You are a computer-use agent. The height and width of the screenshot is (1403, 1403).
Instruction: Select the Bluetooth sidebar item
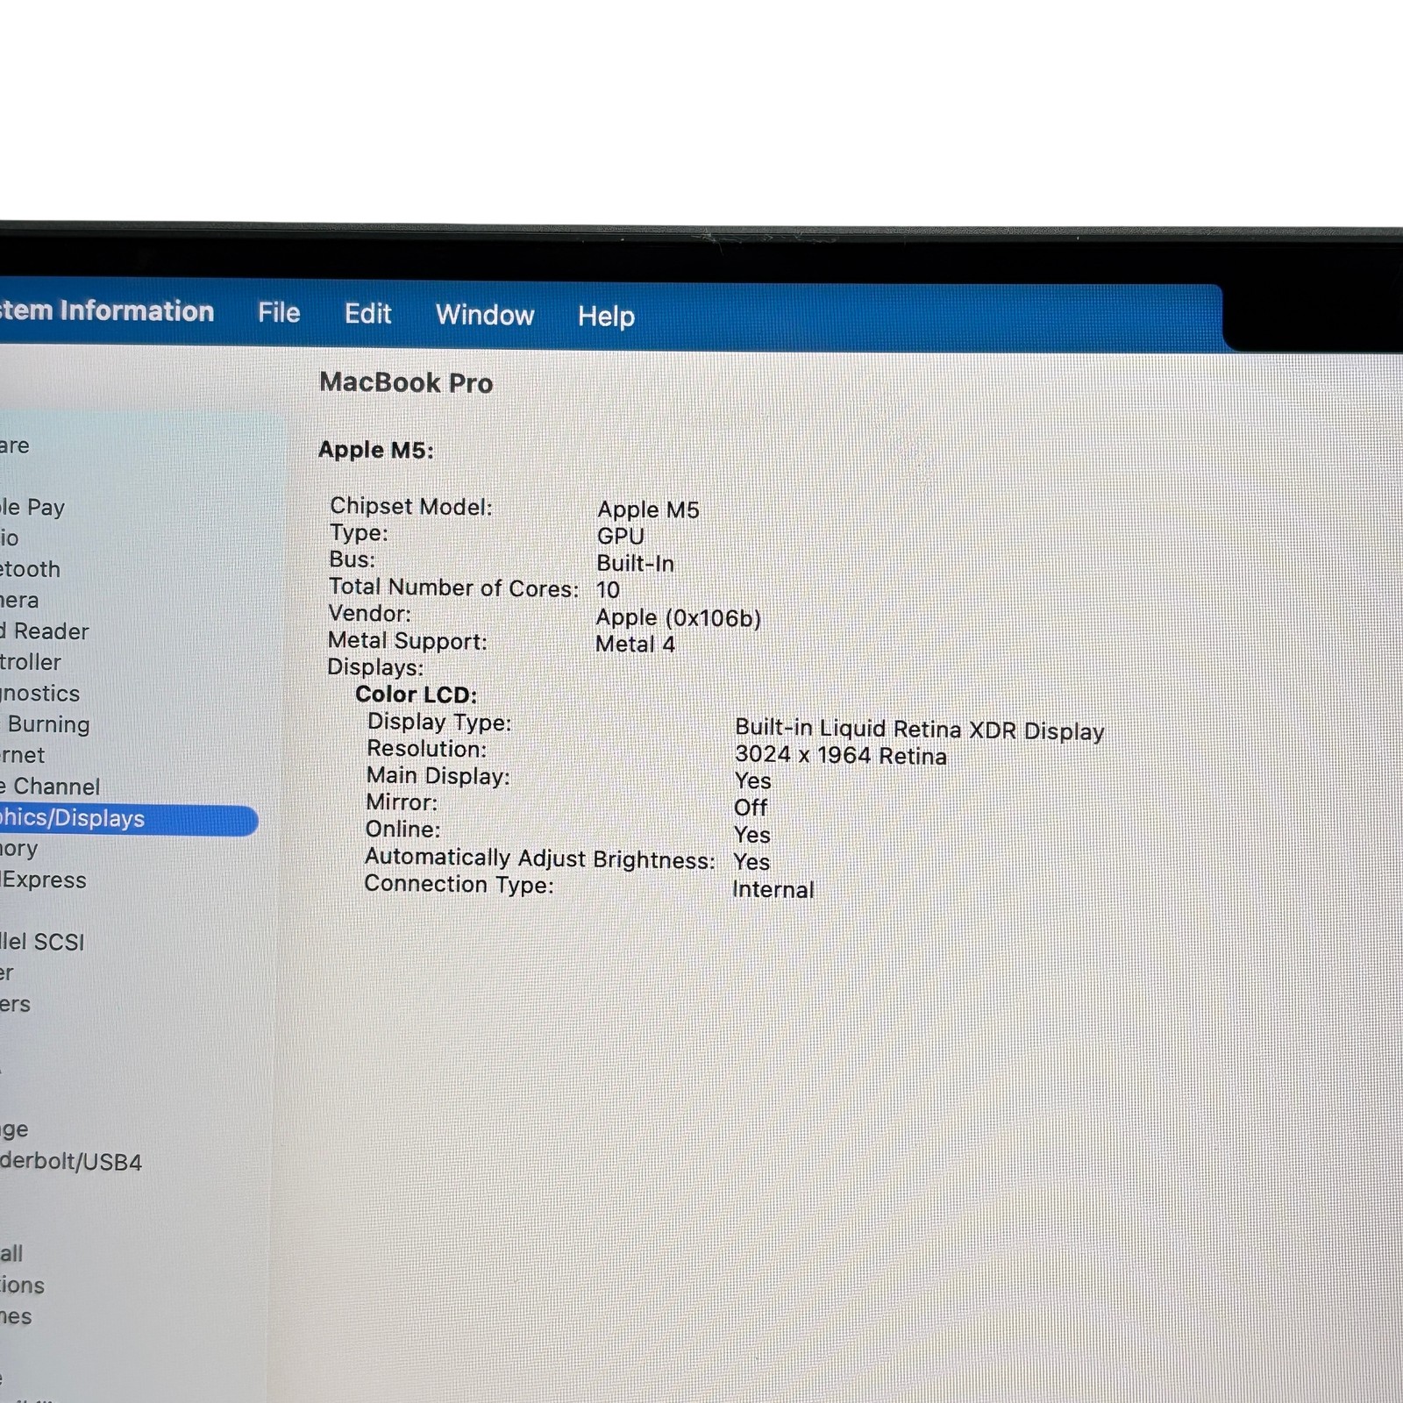(30, 569)
